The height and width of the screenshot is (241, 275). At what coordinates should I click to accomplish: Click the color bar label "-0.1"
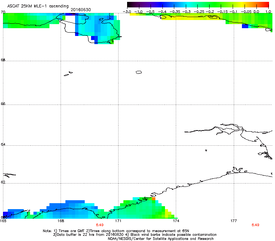233,12
